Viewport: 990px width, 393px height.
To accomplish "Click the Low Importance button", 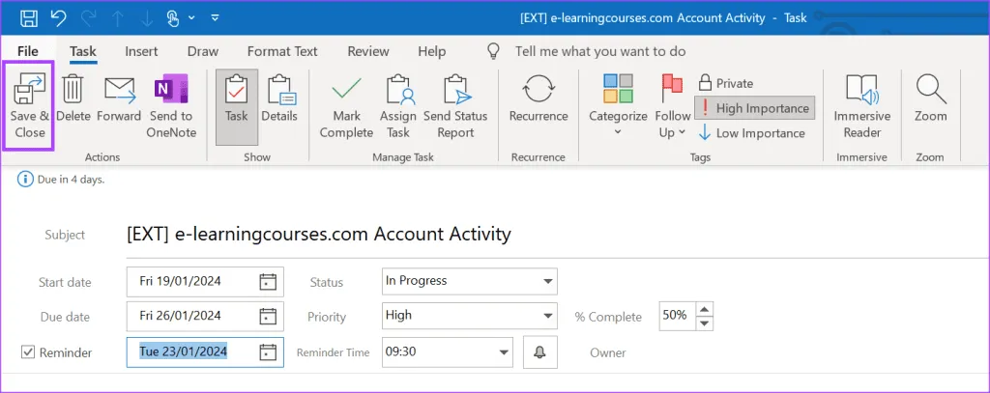I will [751, 133].
